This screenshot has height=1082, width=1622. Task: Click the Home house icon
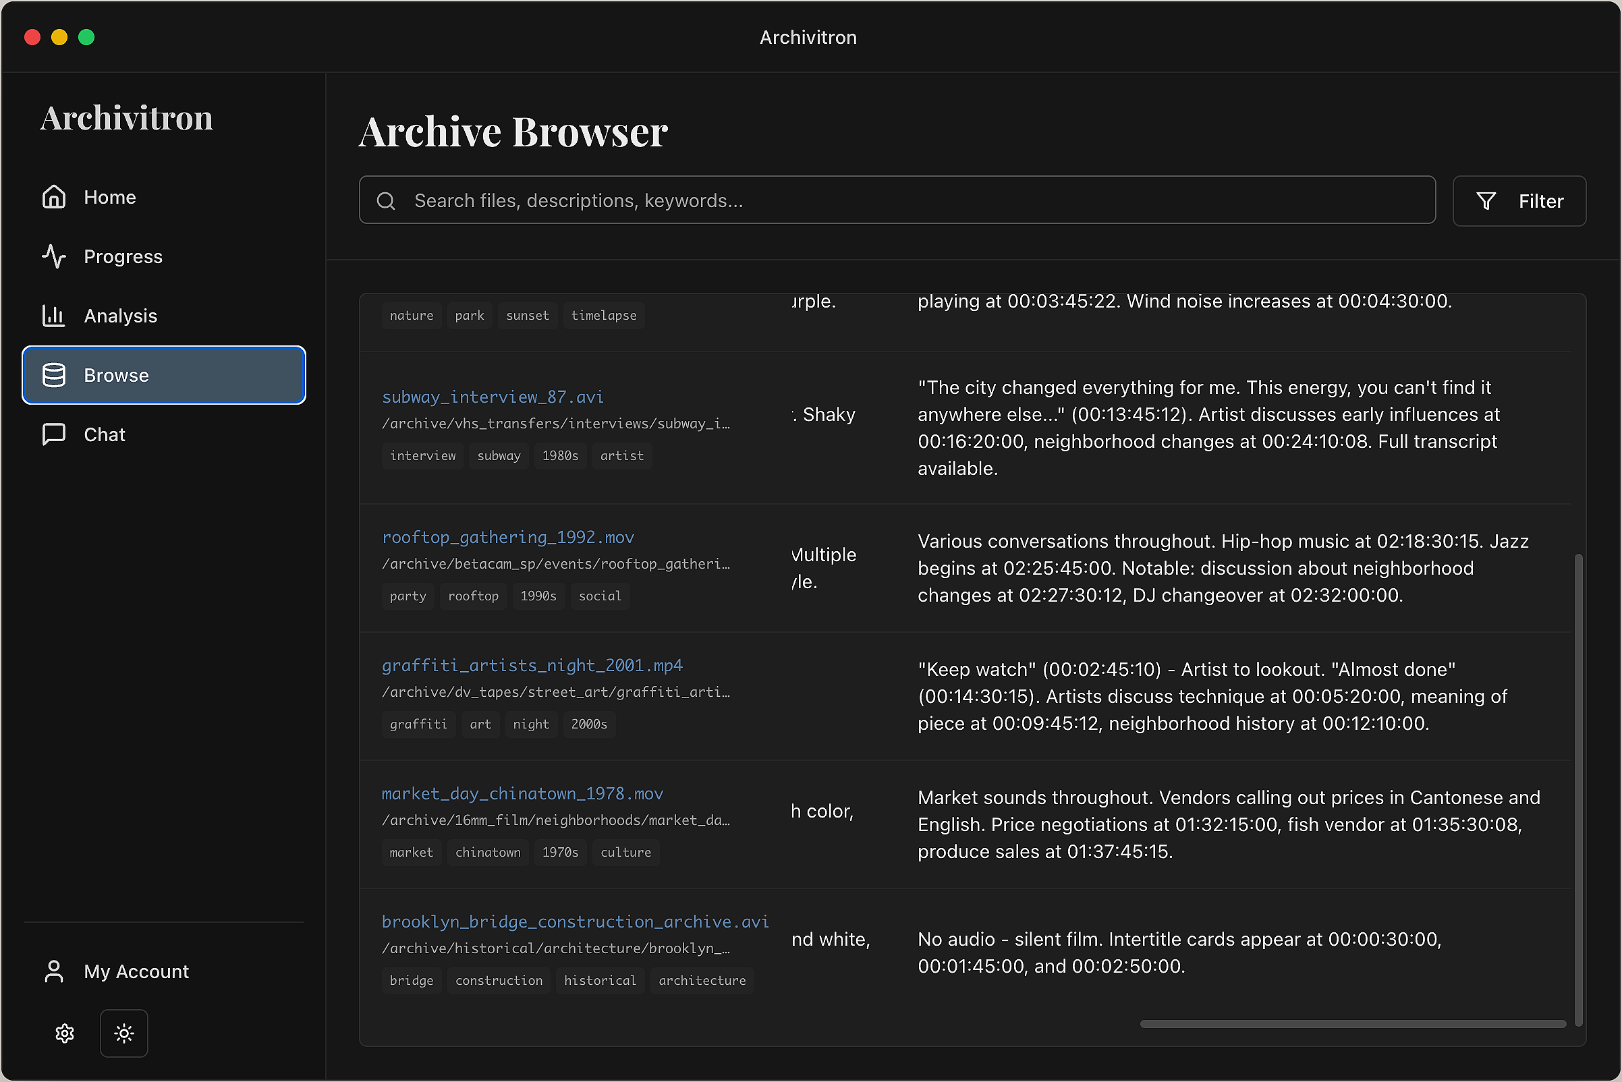(x=54, y=198)
